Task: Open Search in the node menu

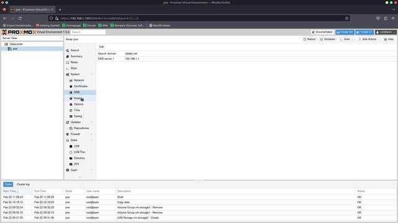Action: [x=75, y=50]
